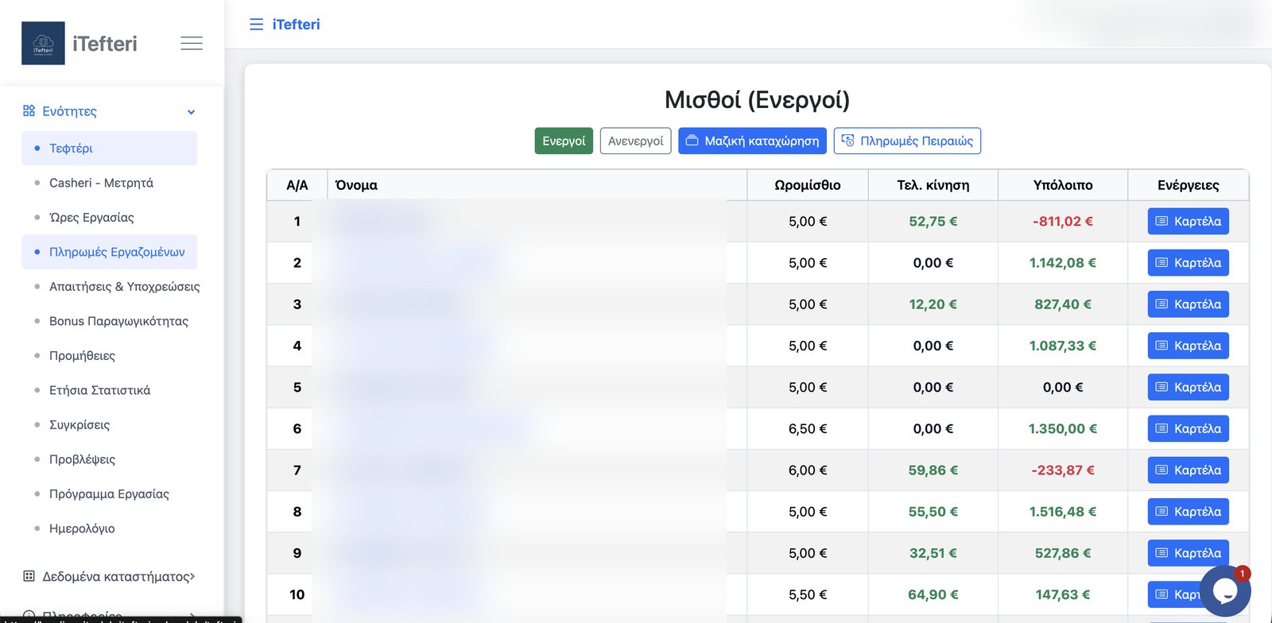Image resolution: width=1272 pixels, height=623 pixels.
Task: Click balance 1.516,48 €
Action: 1063,511
